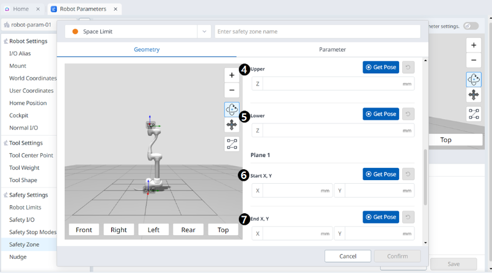This screenshot has height=273, width=492.
Task: Cancel the safety zone dialog
Action: coord(347,256)
